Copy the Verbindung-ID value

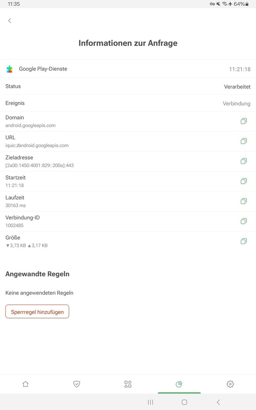pos(243,221)
